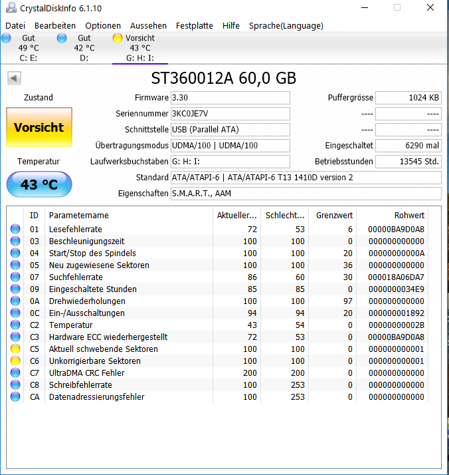Image resolution: width=449 pixels, height=475 pixels.
Task: Click the blue status orb for D: disk
Action: pyautogui.click(x=62, y=38)
